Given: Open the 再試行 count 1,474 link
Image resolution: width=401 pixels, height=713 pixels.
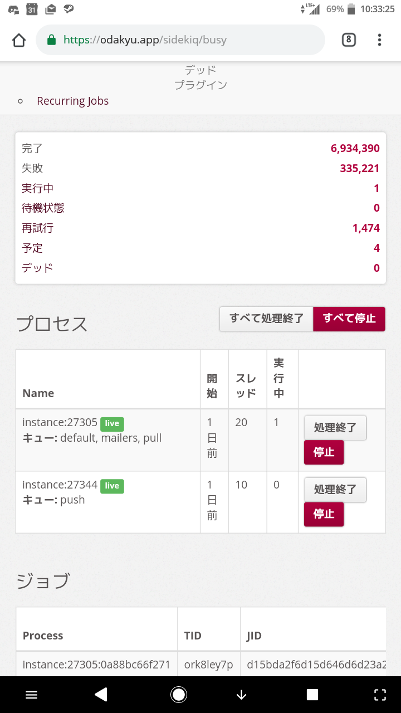Looking at the screenshot, I should pos(366,228).
